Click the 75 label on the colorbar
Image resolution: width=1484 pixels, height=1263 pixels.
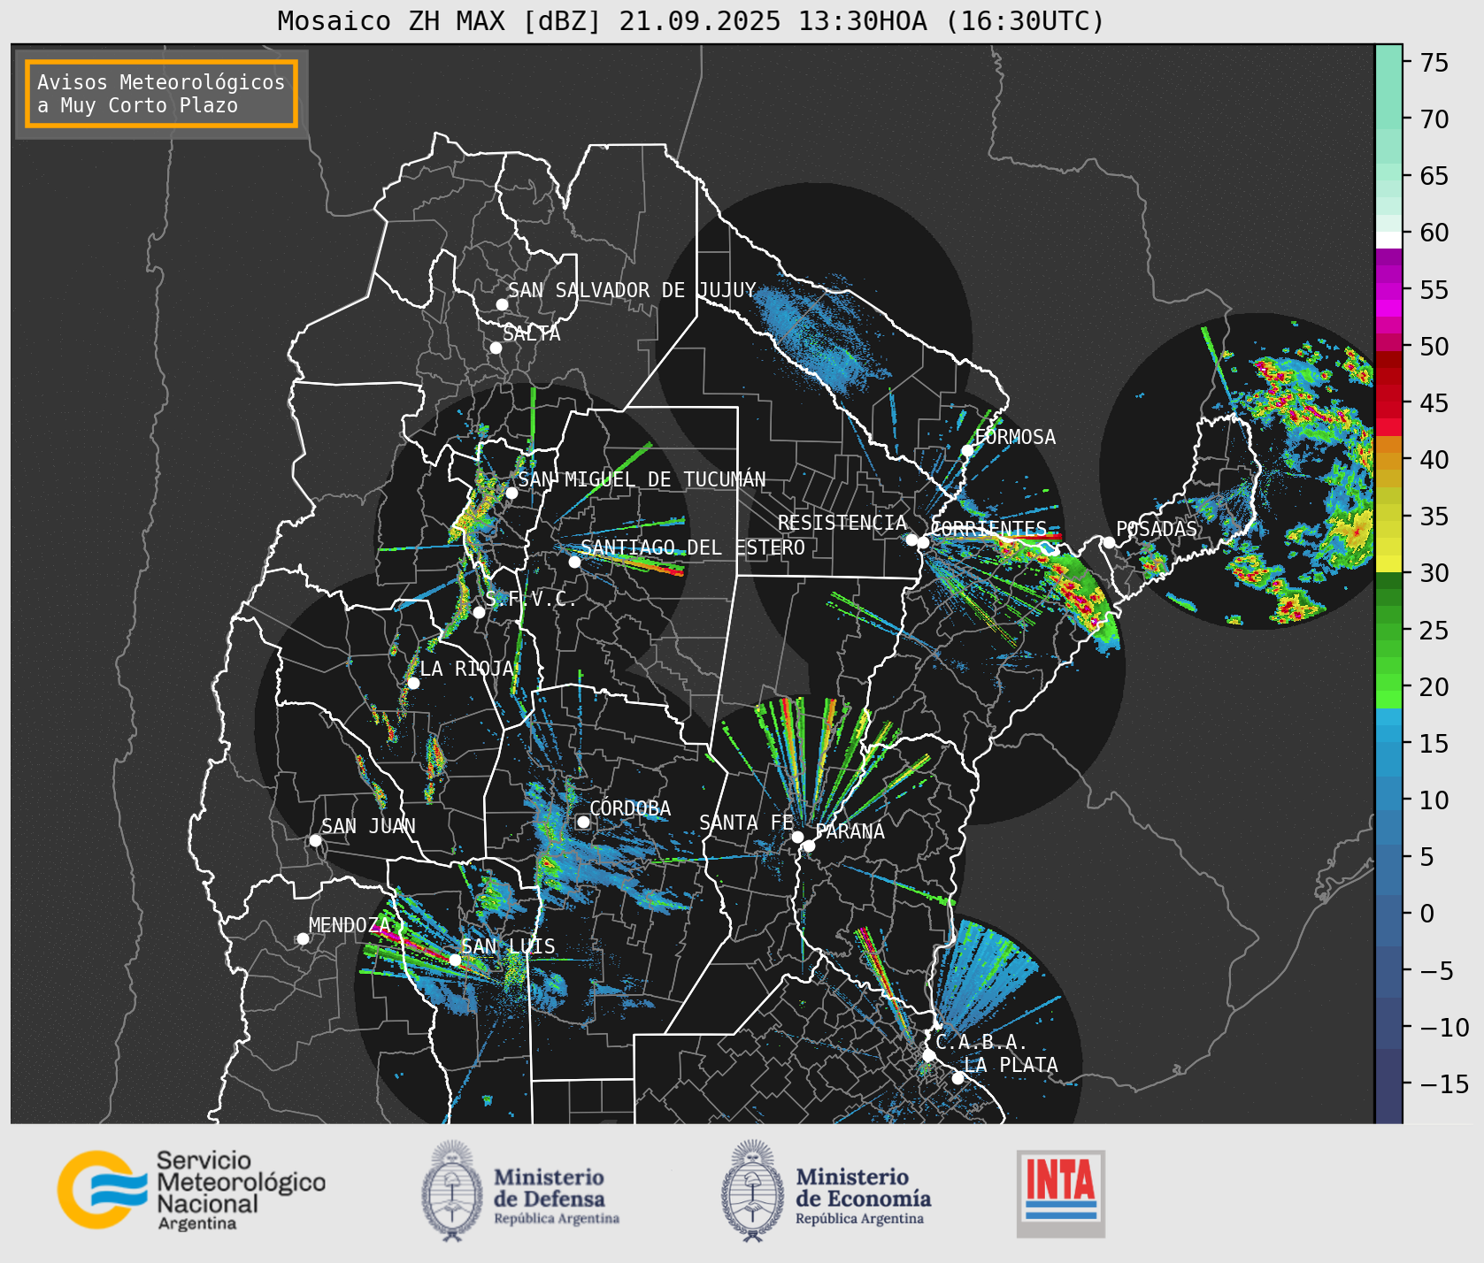pyautogui.click(x=1434, y=62)
